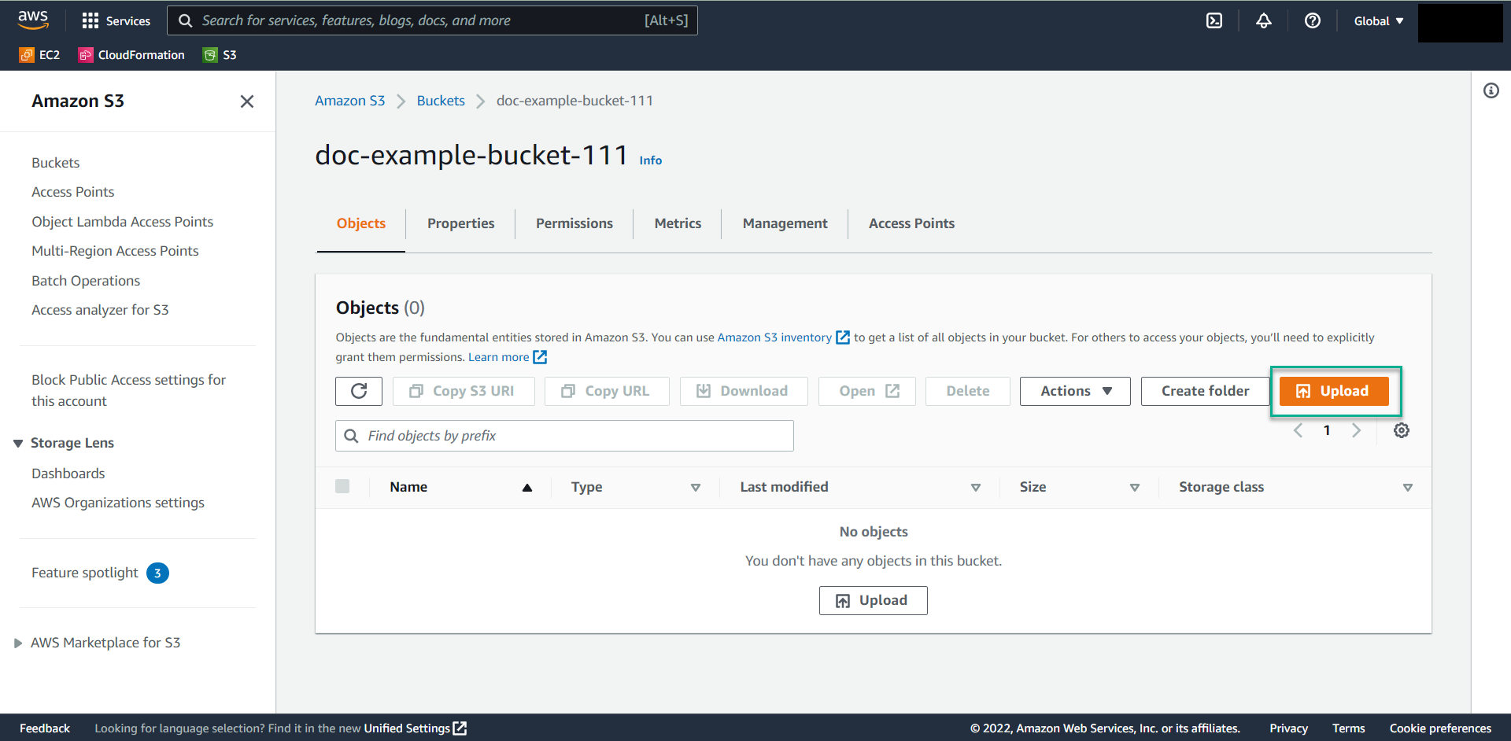
Task: Open the help menu question mark icon
Action: click(1312, 20)
